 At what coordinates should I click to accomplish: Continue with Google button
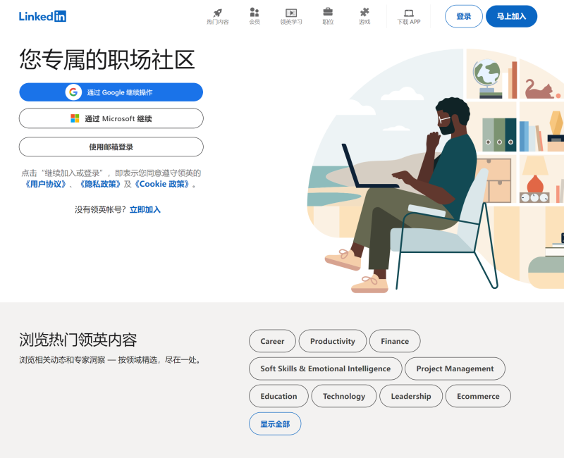(111, 92)
